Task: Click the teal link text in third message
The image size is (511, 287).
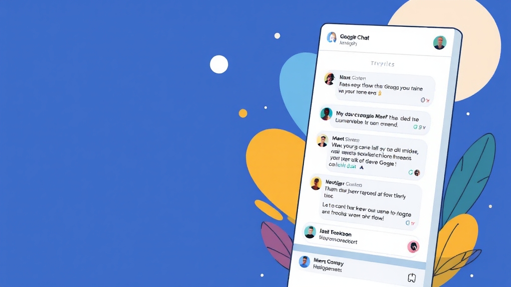Action: tap(346, 165)
